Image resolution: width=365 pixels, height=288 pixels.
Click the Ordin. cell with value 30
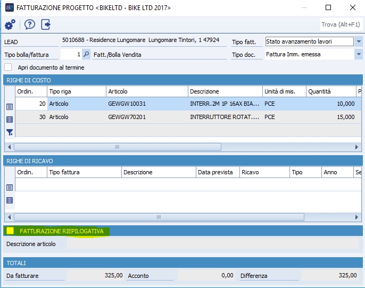[31, 117]
